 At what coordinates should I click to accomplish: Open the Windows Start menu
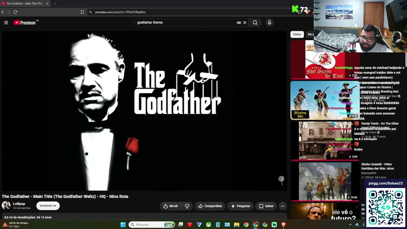pos(123,225)
